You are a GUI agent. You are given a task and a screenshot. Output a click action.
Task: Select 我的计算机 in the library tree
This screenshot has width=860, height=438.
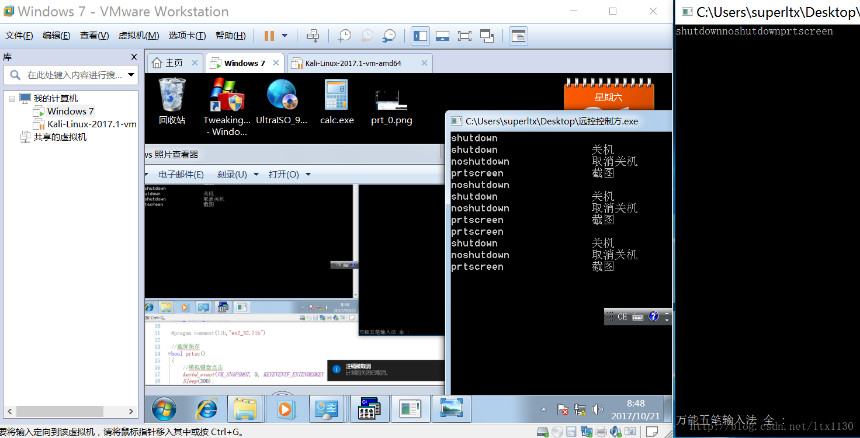coord(56,99)
